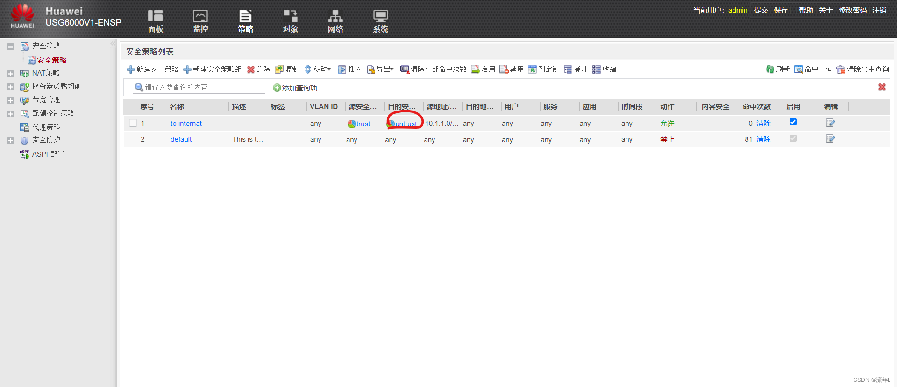
Task: Click the 删除 delete icon button
Action: [x=258, y=69]
